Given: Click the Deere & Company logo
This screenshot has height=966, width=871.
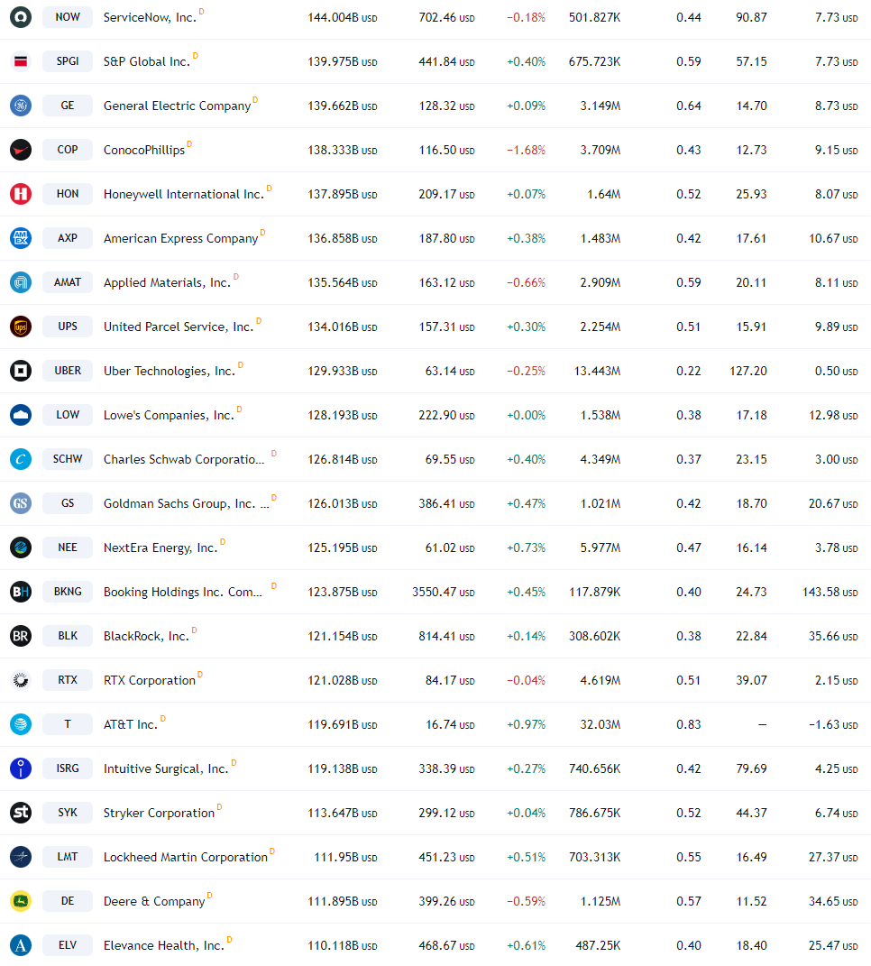Looking at the screenshot, I should click(x=21, y=901).
